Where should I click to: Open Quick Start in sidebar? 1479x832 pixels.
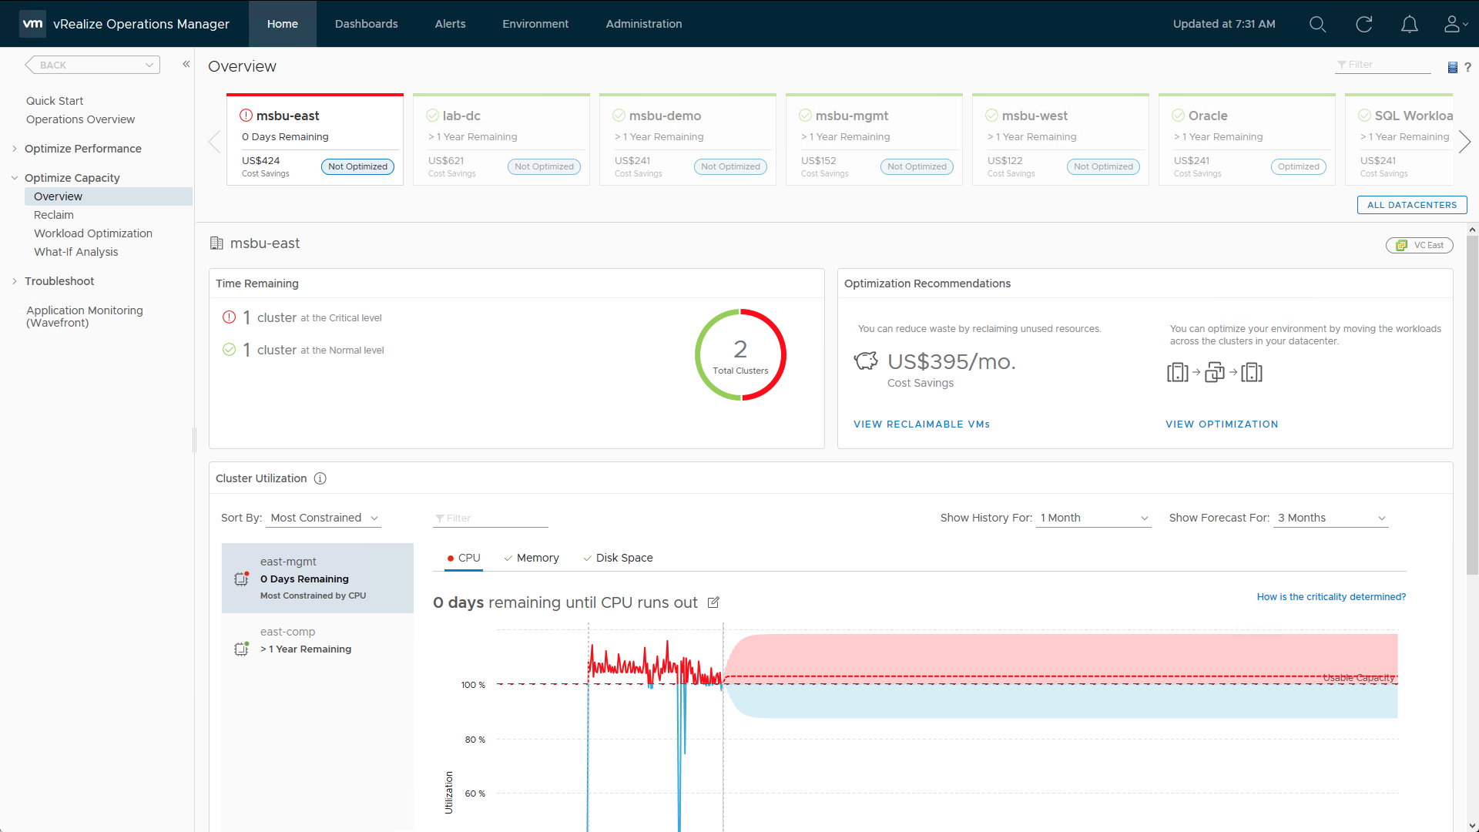55,101
